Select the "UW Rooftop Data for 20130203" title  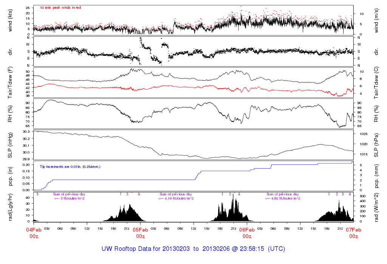[x=146, y=249]
